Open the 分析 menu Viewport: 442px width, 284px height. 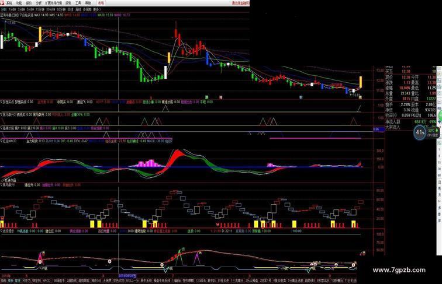click(x=39, y=3)
